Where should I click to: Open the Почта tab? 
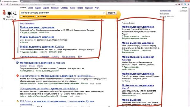tap(31, 8)
